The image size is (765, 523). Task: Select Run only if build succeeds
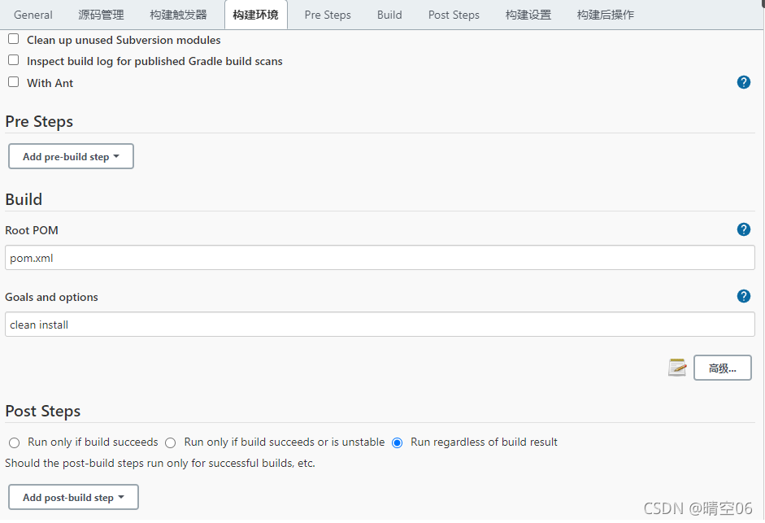15,442
